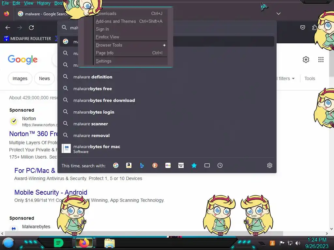The height and width of the screenshot is (250, 334).
Task: Click the forward navigation arrow
Action: (x=20, y=28)
